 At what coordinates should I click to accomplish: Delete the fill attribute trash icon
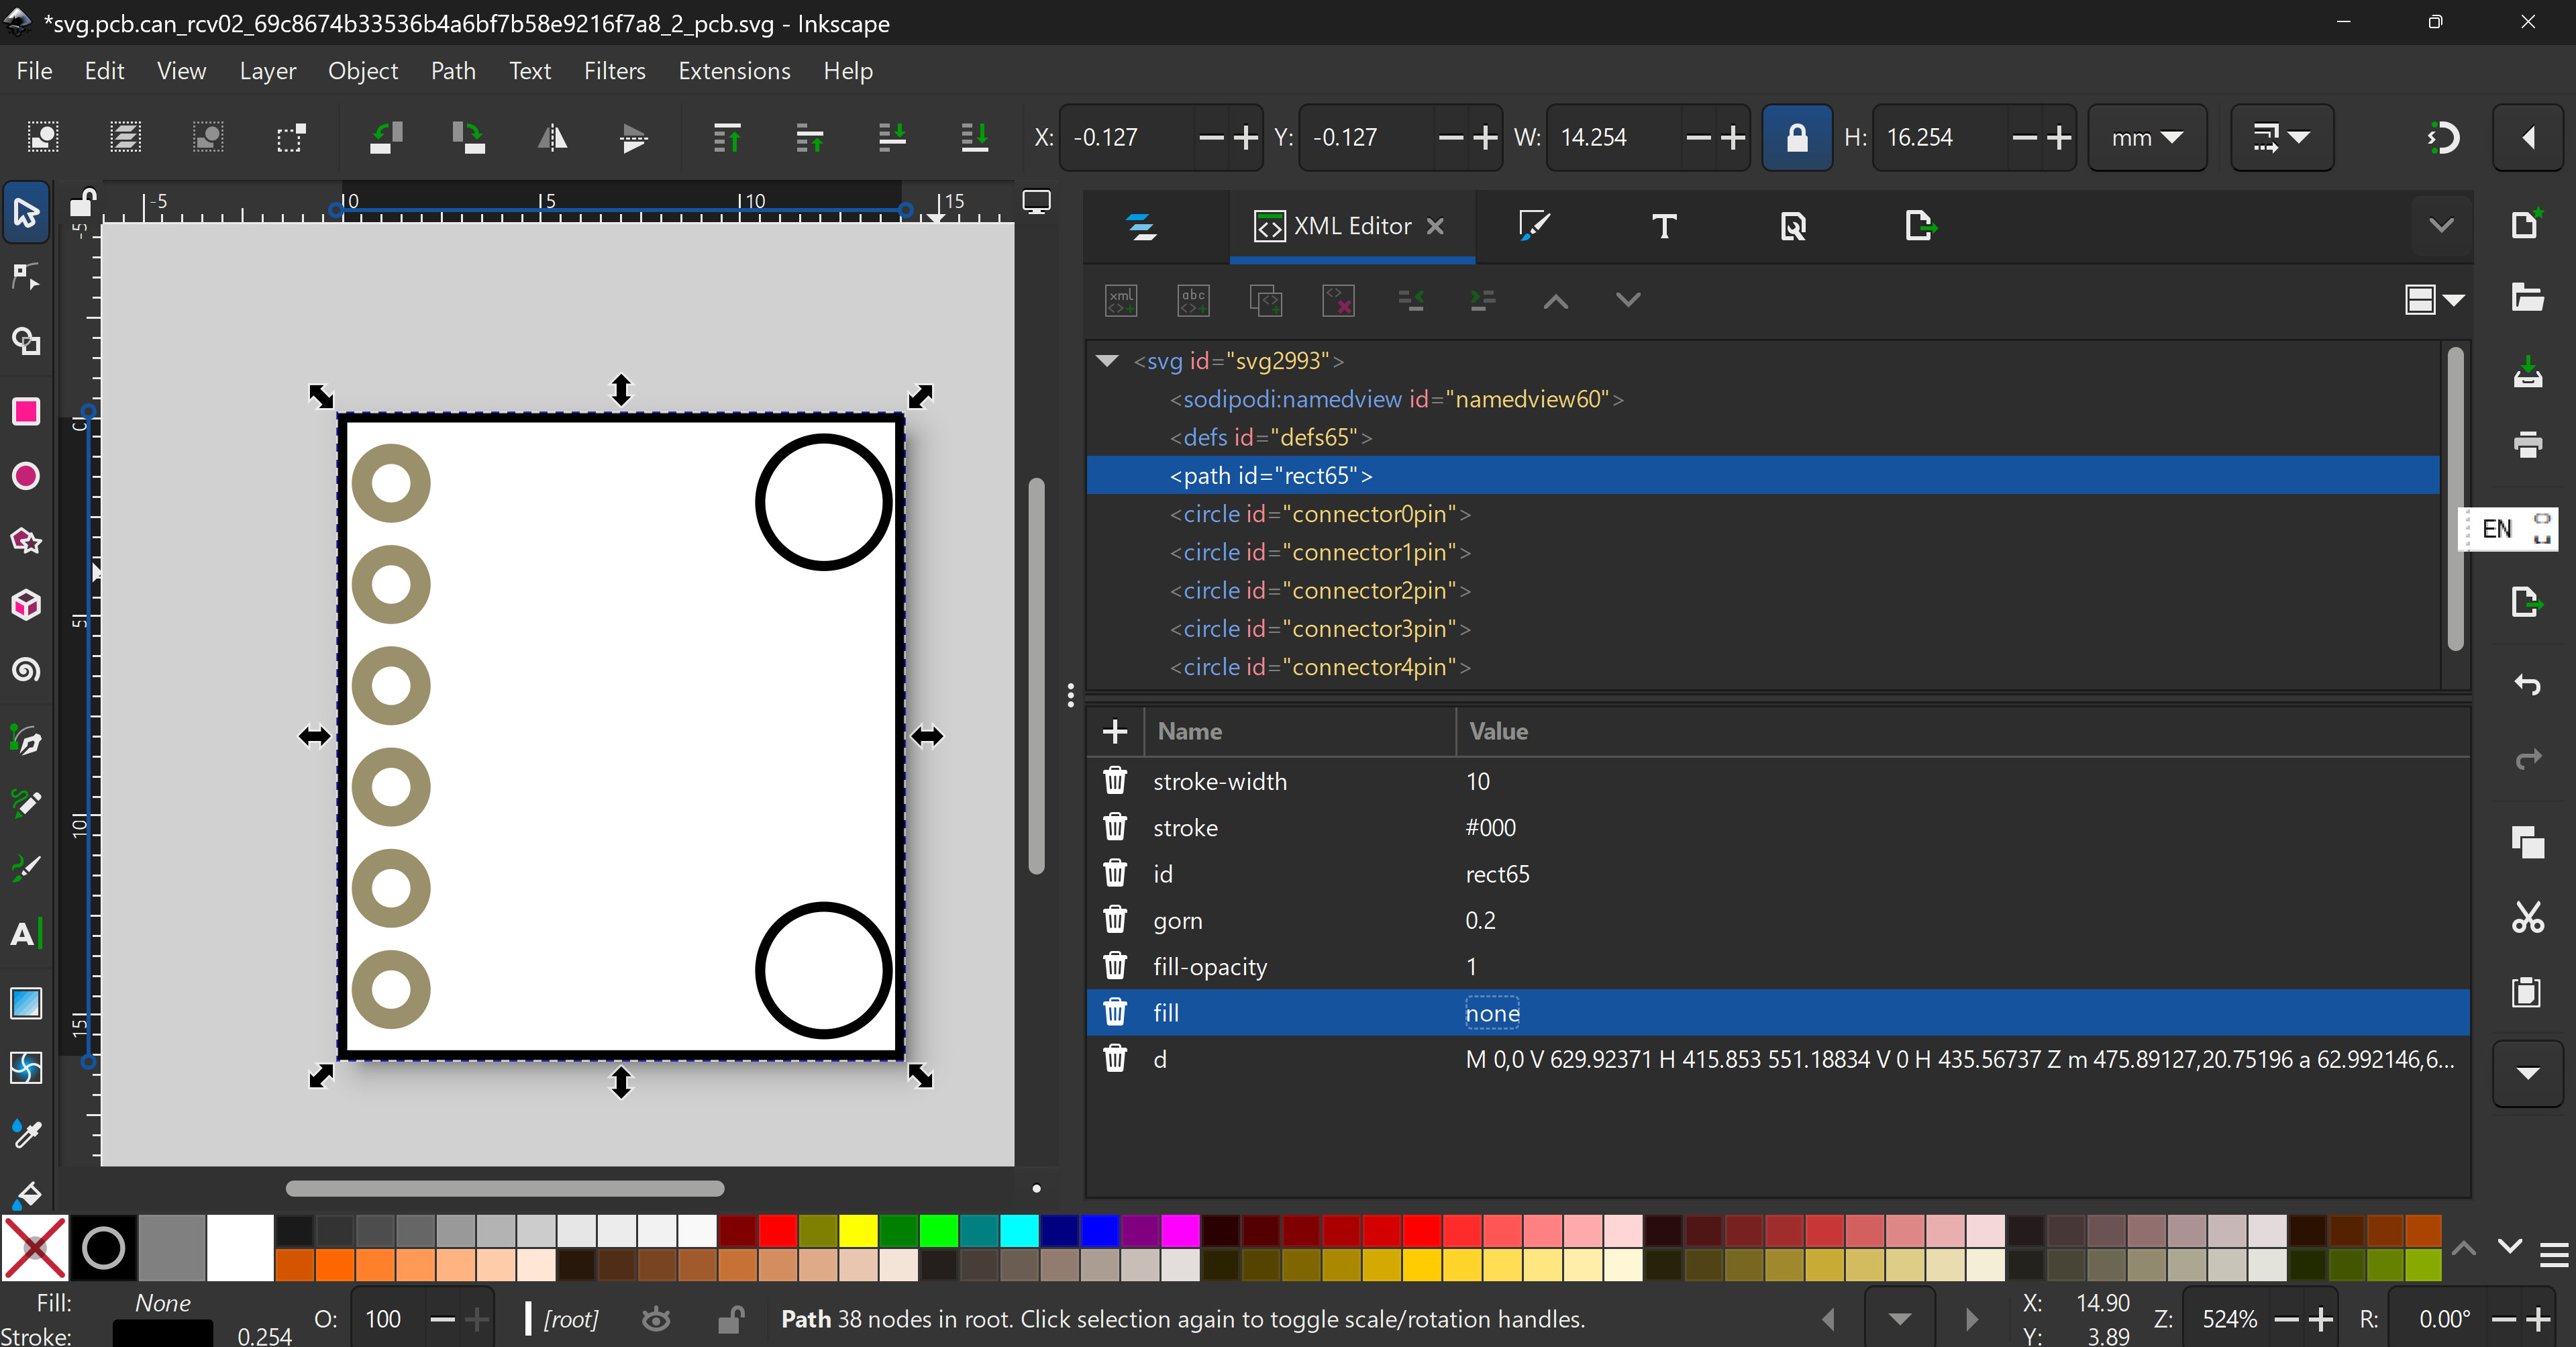point(1115,1013)
